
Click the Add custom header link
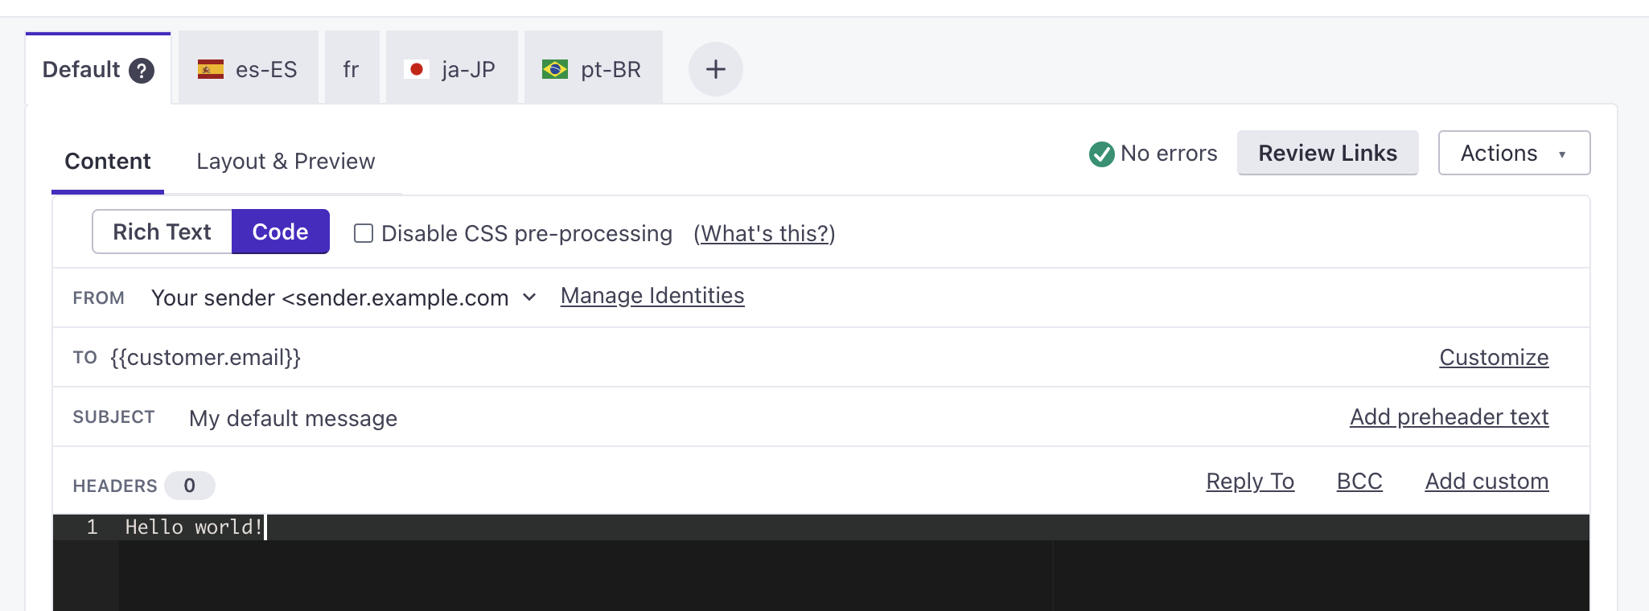(1487, 481)
